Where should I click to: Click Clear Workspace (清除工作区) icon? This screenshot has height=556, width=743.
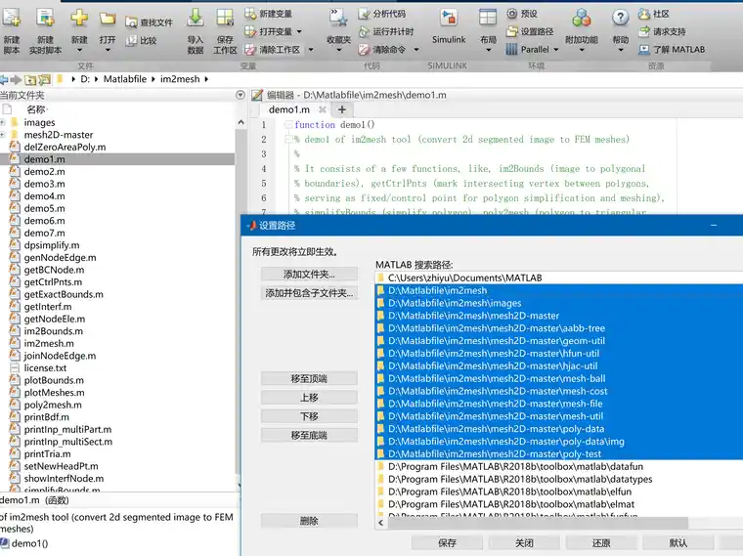250,49
